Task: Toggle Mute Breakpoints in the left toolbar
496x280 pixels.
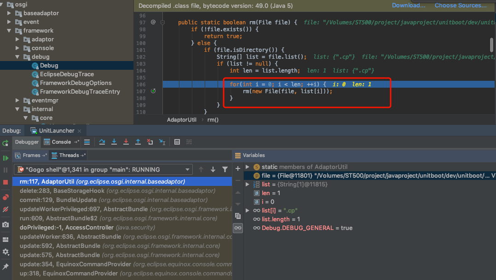Action: tap(6, 209)
